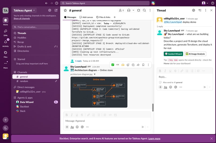Reply in thread from message toolbar
The width and height of the screenshot is (216, 143).
[x=133, y=65]
